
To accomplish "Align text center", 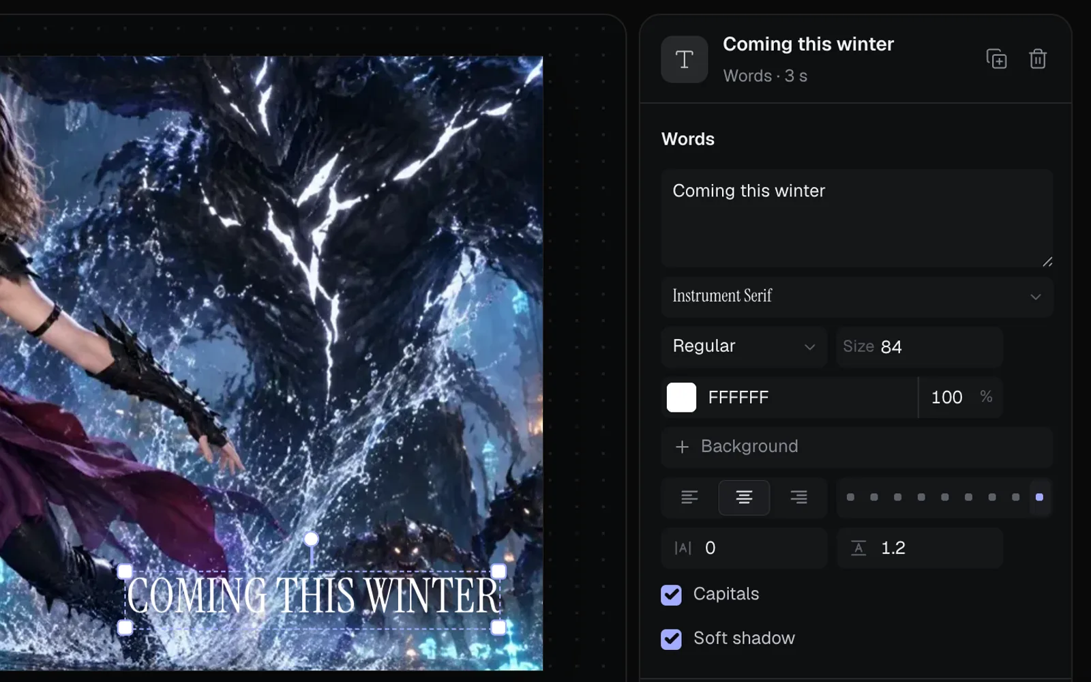I will pyautogui.click(x=744, y=497).
